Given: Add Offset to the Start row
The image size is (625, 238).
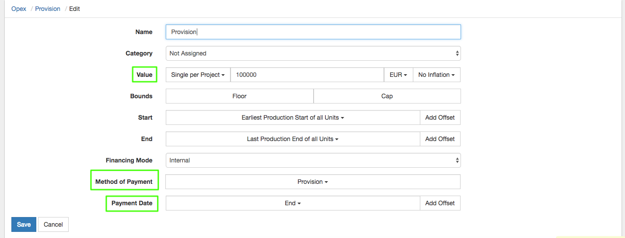Looking at the screenshot, I should pyautogui.click(x=440, y=117).
